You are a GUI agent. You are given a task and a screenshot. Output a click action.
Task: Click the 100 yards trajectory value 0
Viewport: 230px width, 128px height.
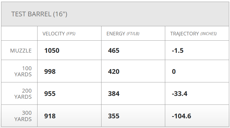coord(174,72)
